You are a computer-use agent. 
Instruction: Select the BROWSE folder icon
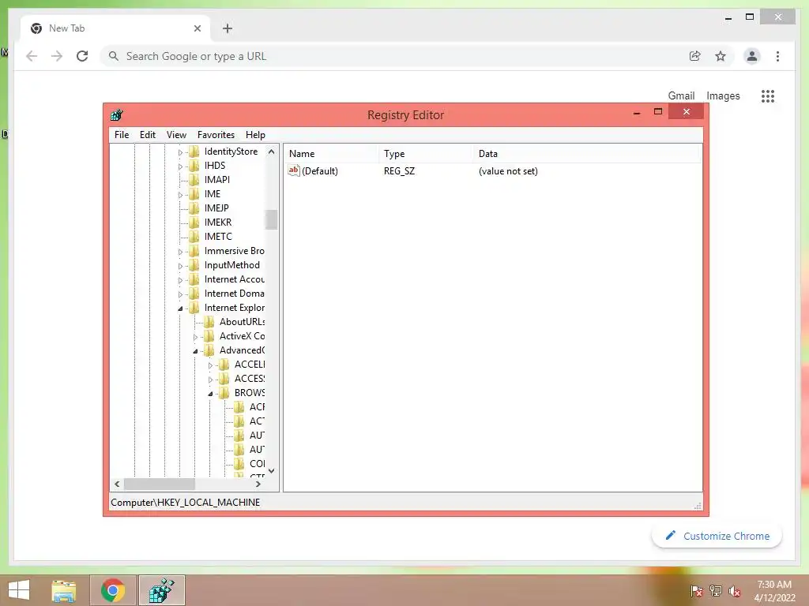[224, 393]
